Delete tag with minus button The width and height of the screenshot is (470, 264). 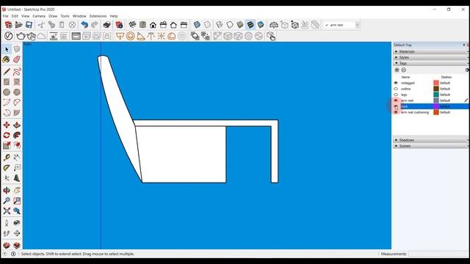tap(404, 70)
